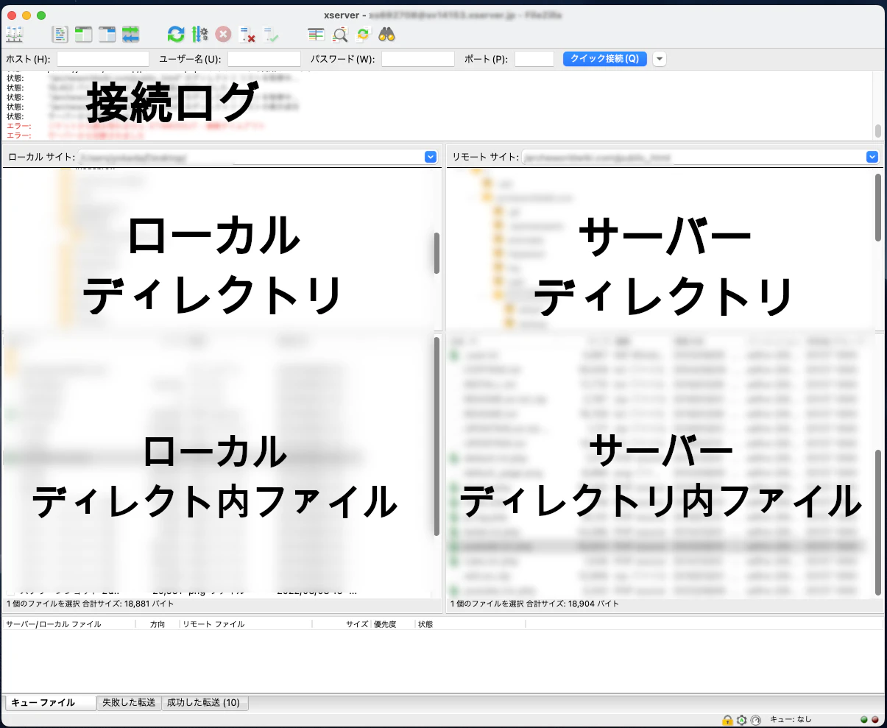
Task: Open the リモート サイト path dropdown
Action: coord(872,156)
